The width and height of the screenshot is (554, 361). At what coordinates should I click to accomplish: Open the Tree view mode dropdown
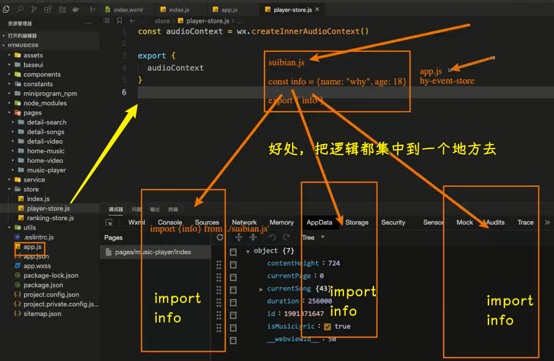pos(313,237)
